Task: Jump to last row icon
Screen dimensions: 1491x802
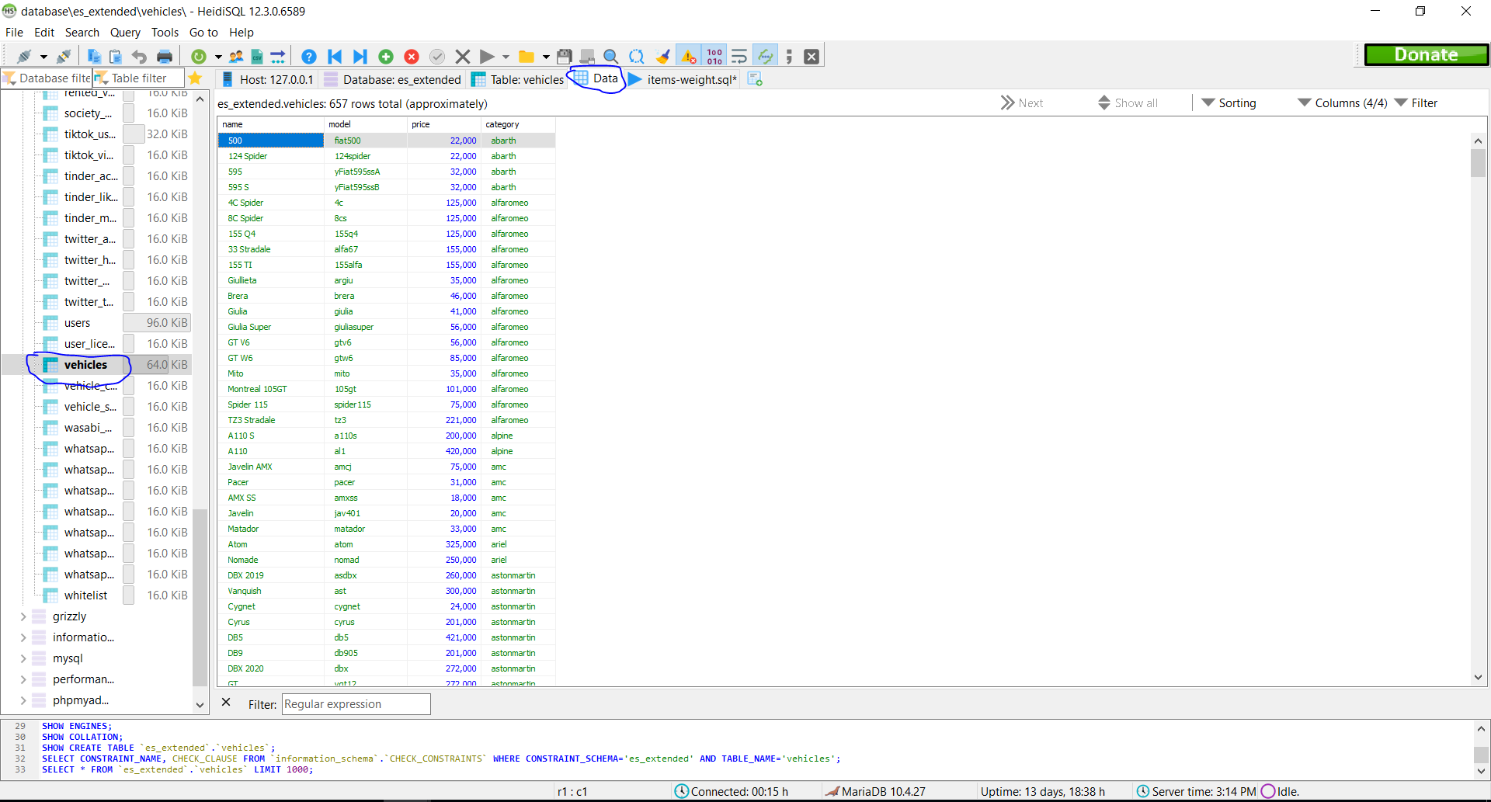Action: [360, 56]
